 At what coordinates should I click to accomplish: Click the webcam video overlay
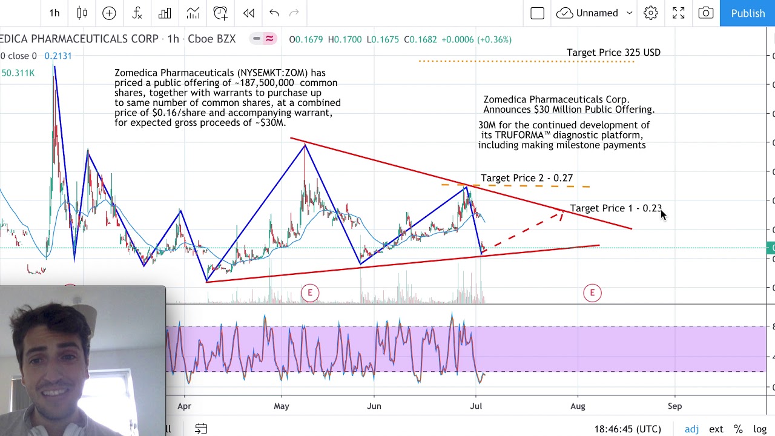coord(82,361)
